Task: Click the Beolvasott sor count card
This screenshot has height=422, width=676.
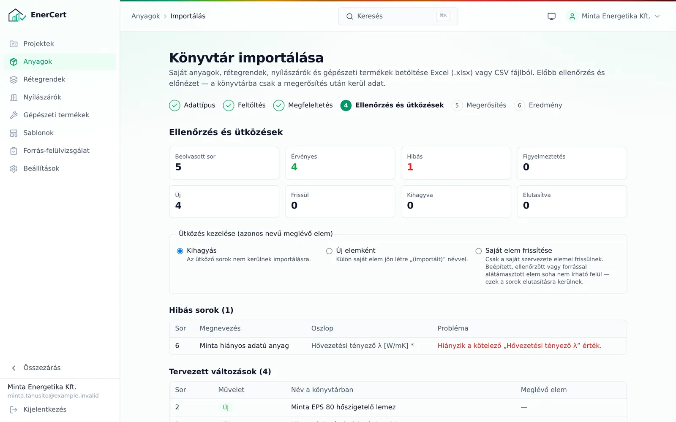Action: click(x=224, y=163)
